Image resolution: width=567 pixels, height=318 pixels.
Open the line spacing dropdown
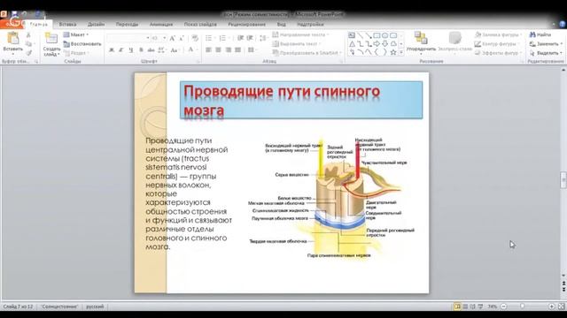pos(264,38)
